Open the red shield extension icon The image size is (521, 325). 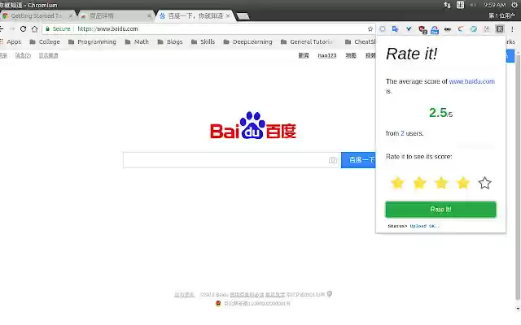(422, 30)
